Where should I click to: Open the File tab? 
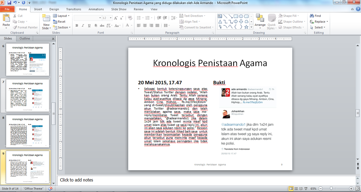(8, 9)
